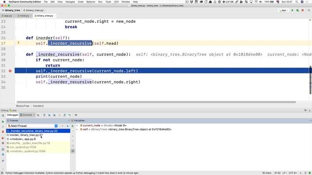Select frame <module>, app.py:8
The image size is (312, 175).
point(38,139)
